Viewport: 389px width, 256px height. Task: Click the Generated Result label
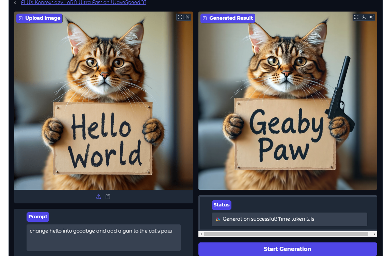coord(228,18)
